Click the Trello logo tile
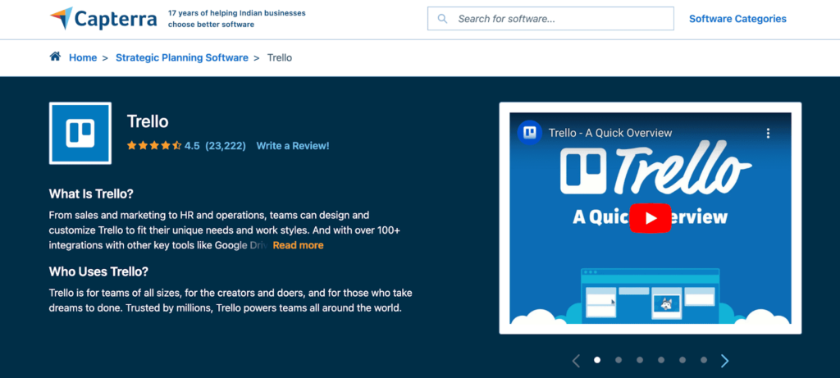Viewport: 840px width, 378px height. [80, 133]
